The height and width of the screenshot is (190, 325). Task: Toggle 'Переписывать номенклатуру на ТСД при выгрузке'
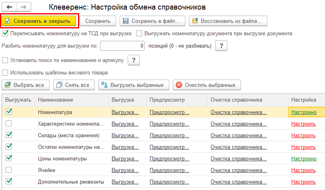[x=5, y=33]
